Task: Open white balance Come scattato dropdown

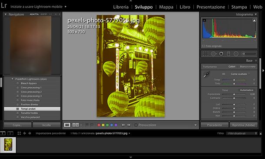Action: (x=240, y=74)
